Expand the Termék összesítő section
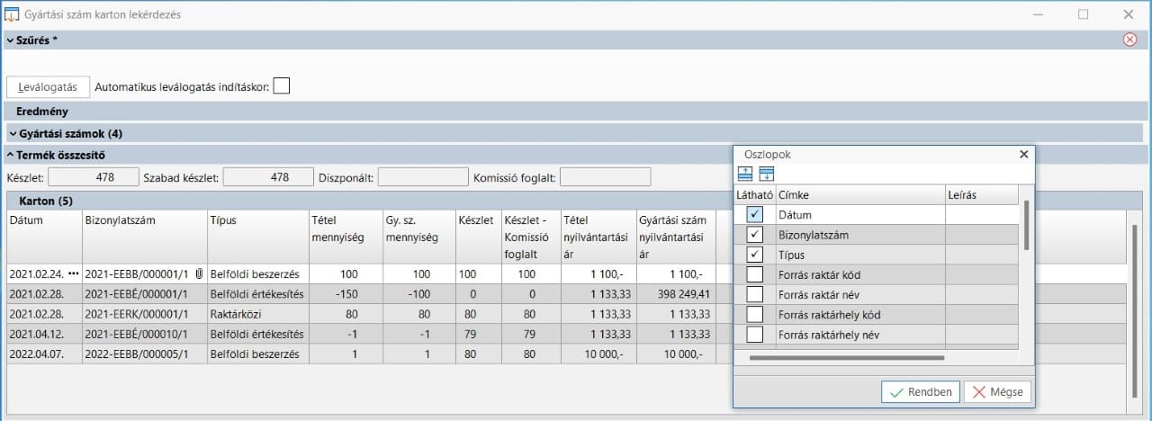1152x421 pixels. (x=10, y=155)
